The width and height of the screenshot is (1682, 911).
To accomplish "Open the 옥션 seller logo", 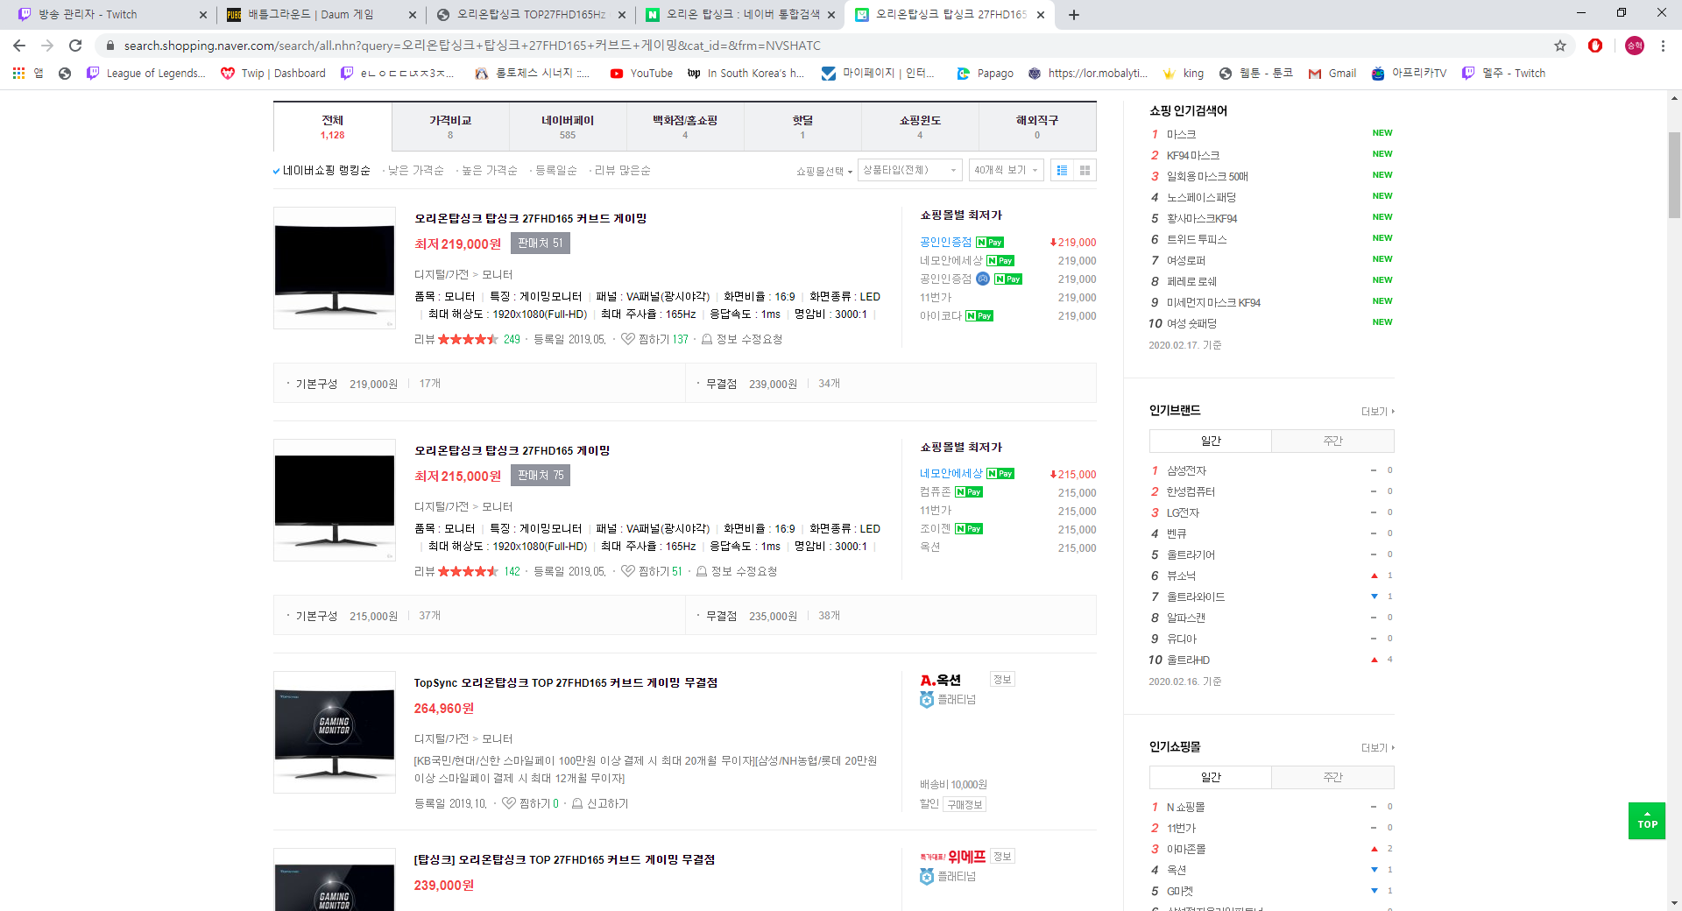I will pos(941,680).
